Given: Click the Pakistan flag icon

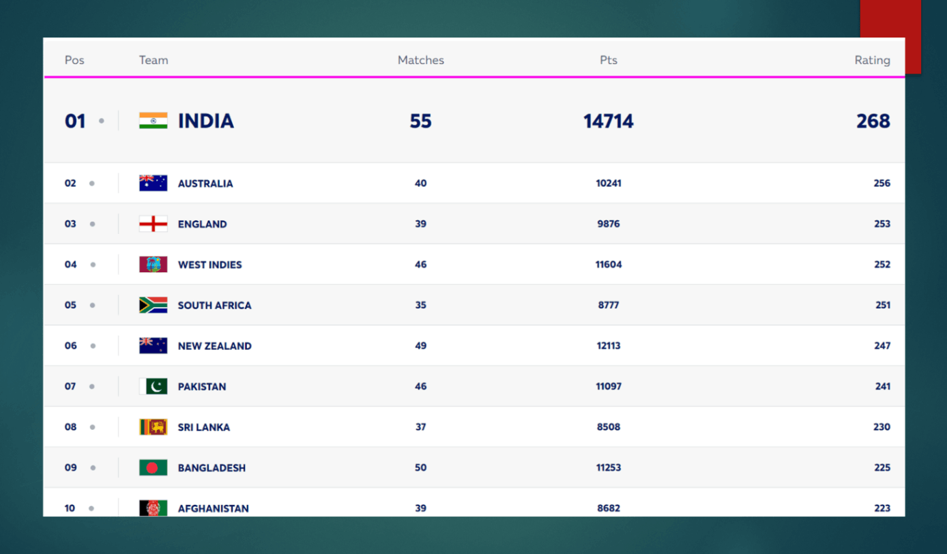Looking at the screenshot, I should point(153,385).
